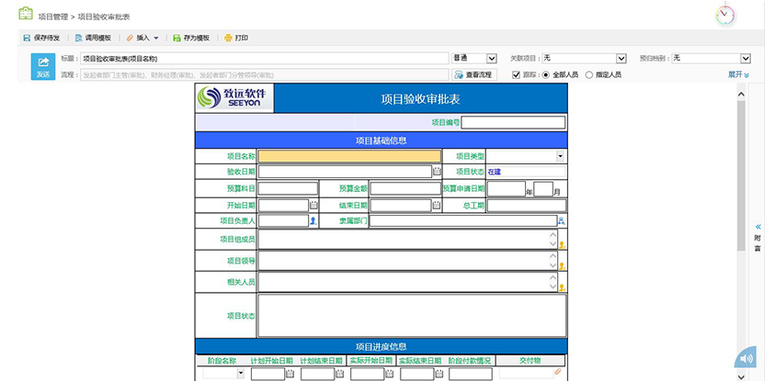Image resolution: width=774 pixels, height=381 pixels.
Task: Click the 预算金额 input field
Action: coord(405,188)
